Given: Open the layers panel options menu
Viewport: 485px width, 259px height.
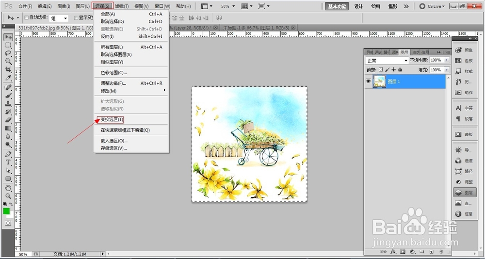Looking at the screenshot, I should pyautogui.click(x=448, y=52).
